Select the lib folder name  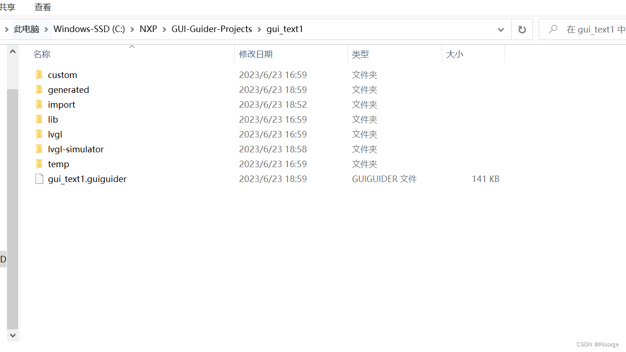[x=53, y=119]
